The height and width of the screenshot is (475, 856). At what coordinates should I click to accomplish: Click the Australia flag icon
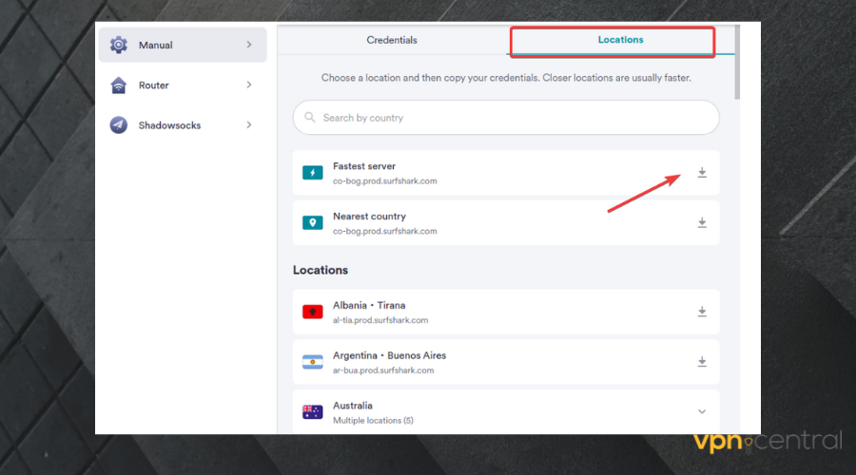(x=312, y=412)
